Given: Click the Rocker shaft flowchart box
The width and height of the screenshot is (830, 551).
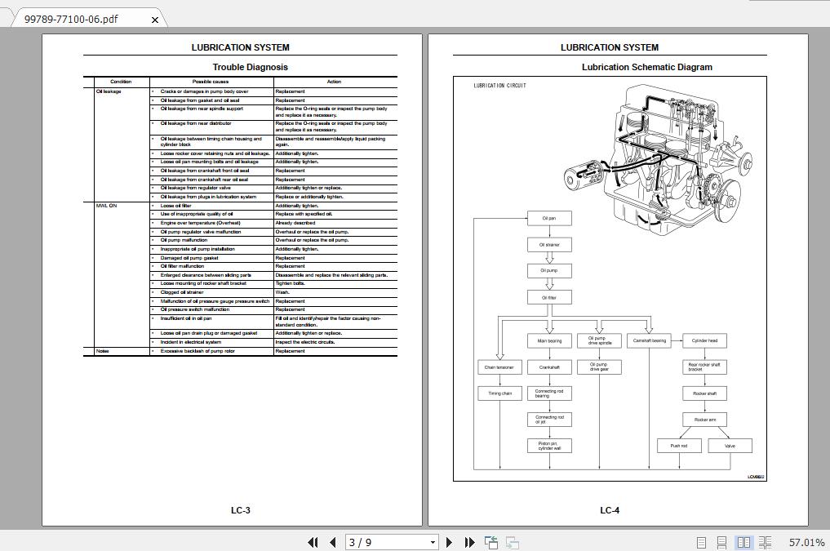Looking at the screenshot, I should click(x=704, y=393).
